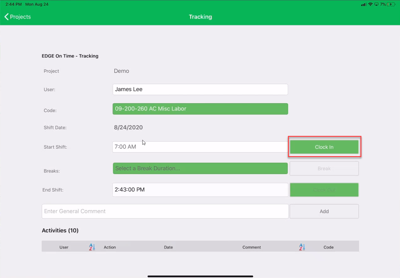Tap the back chevron to Projects
This screenshot has width=400, height=278.
tap(7, 17)
